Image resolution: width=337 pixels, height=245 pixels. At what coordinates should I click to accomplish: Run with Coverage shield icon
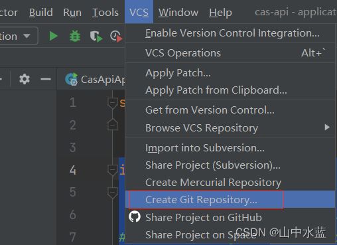pos(96,37)
